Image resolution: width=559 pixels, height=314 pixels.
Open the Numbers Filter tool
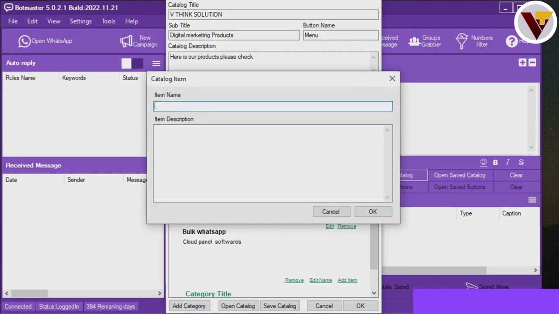tap(474, 41)
